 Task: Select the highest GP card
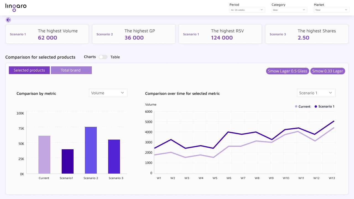pos(134,34)
